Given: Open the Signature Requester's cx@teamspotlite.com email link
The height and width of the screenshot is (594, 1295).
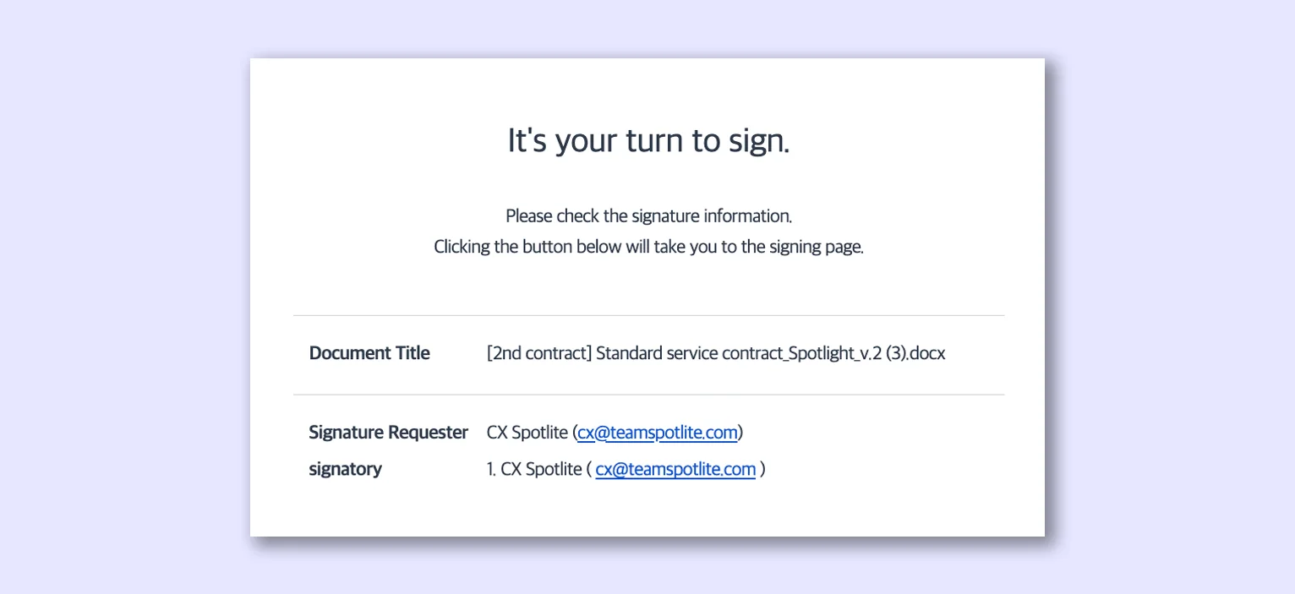Looking at the screenshot, I should pos(657,433).
